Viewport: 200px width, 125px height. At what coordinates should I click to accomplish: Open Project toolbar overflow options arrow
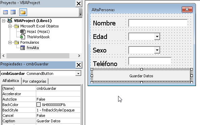[81, 13]
